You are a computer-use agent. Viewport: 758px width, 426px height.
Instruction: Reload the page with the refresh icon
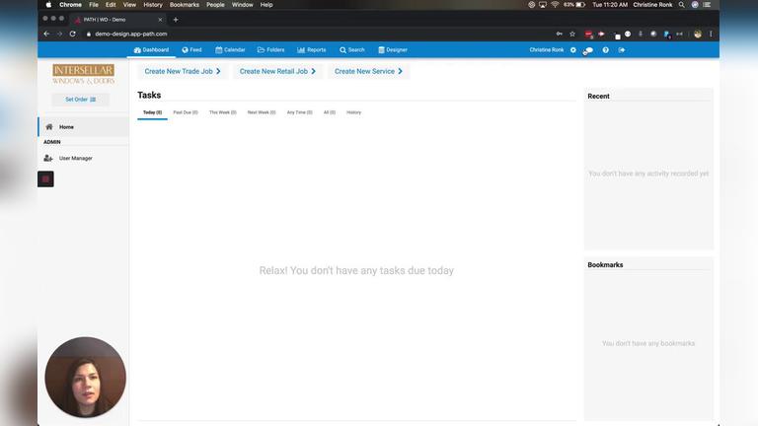point(72,34)
